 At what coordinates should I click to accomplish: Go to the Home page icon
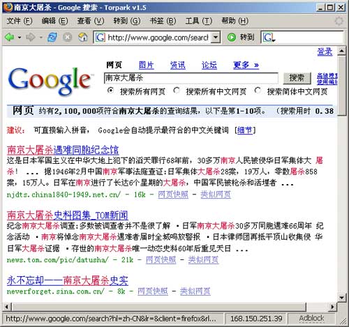point(82,37)
